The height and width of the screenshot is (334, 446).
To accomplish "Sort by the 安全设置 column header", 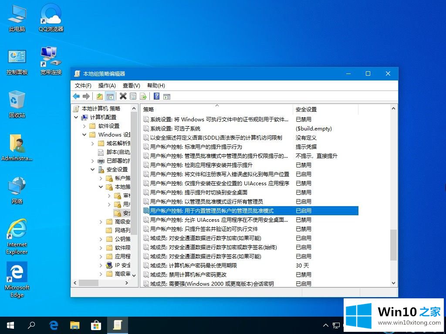I will (x=325, y=109).
